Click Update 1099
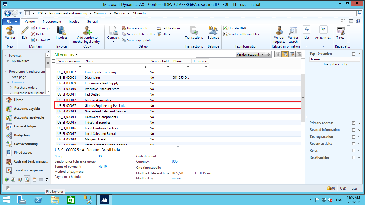 pyautogui.click(x=235, y=28)
